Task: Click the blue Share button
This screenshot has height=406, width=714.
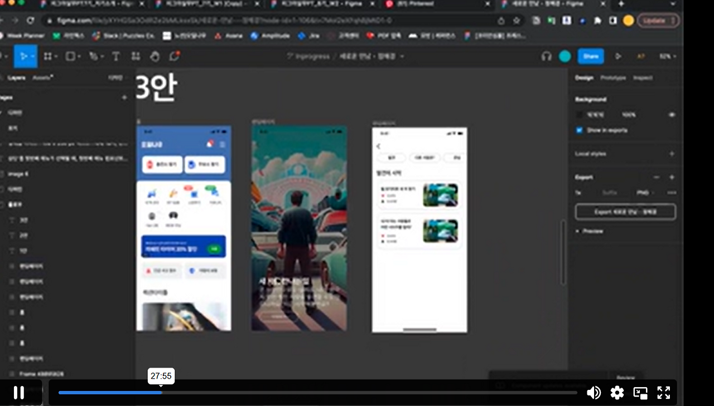Action: point(590,56)
